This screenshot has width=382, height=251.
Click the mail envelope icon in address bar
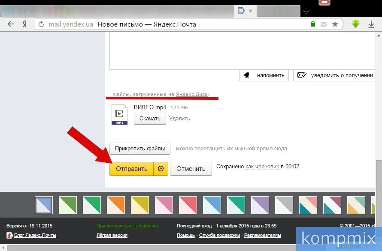(324, 24)
